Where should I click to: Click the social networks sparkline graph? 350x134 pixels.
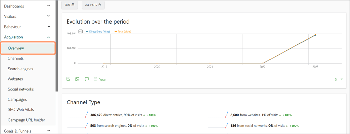218,126
